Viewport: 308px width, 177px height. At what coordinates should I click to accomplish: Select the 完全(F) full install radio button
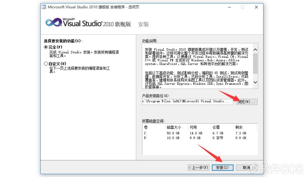[x=46, y=47]
